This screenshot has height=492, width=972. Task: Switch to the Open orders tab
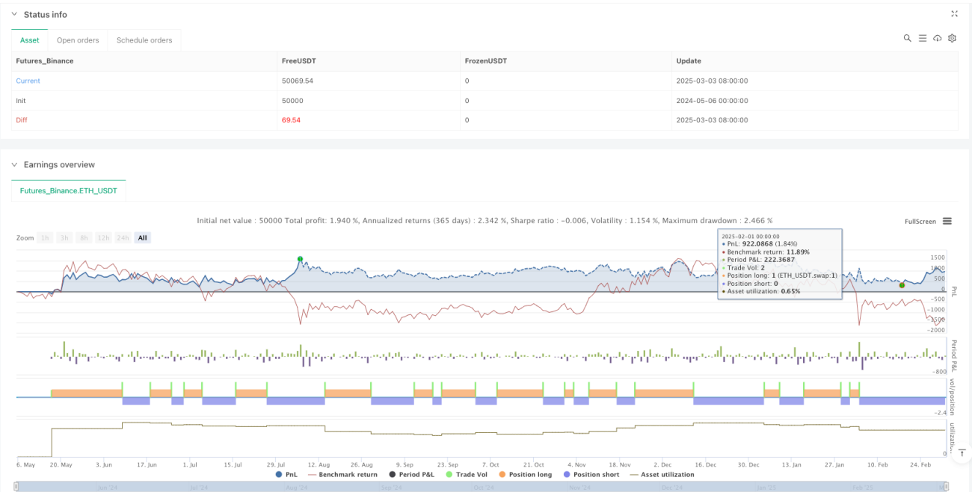78,40
